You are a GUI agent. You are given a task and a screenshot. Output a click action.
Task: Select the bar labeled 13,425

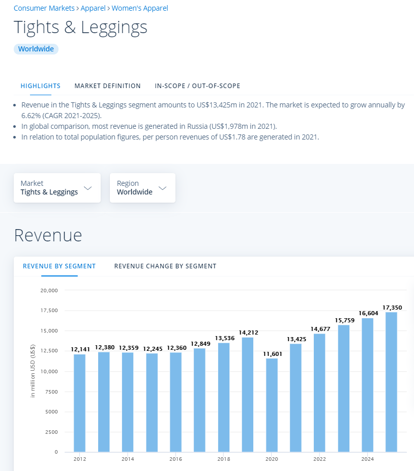click(x=296, y=397)
